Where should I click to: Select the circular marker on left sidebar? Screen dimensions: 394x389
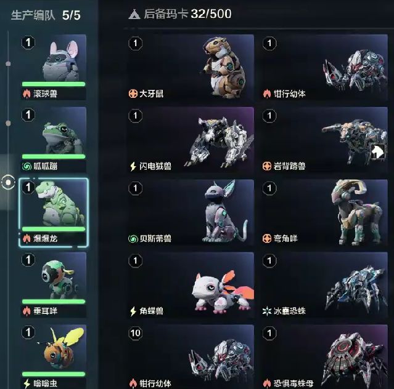[x=8, y=182]
